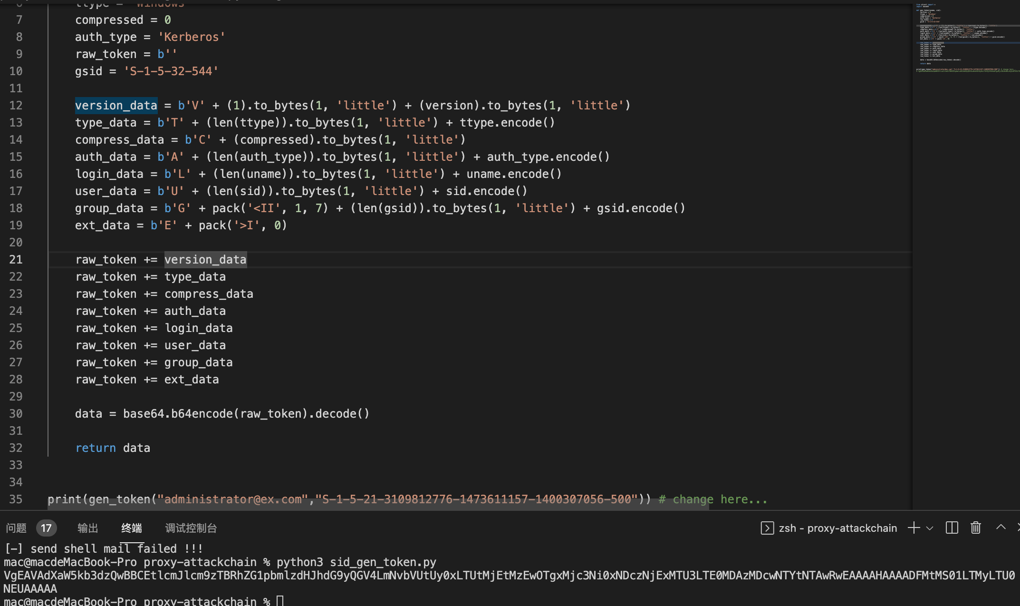This screenshot has height=606, width=1020.
Task: Open the 输出 (Output) tab
Action: [x=87, y=528]
